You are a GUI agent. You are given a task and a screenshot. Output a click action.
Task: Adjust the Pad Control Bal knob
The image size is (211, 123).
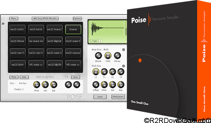54,85
